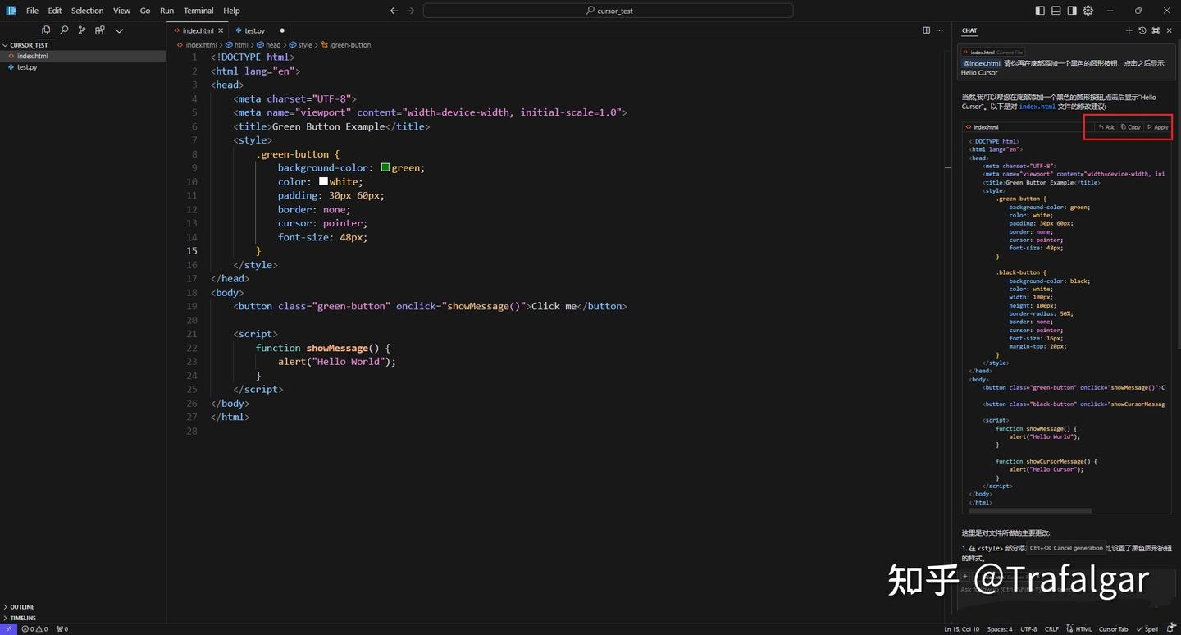
Task: Select test.py in the file explorer
Action: click(x=27, y=67)
